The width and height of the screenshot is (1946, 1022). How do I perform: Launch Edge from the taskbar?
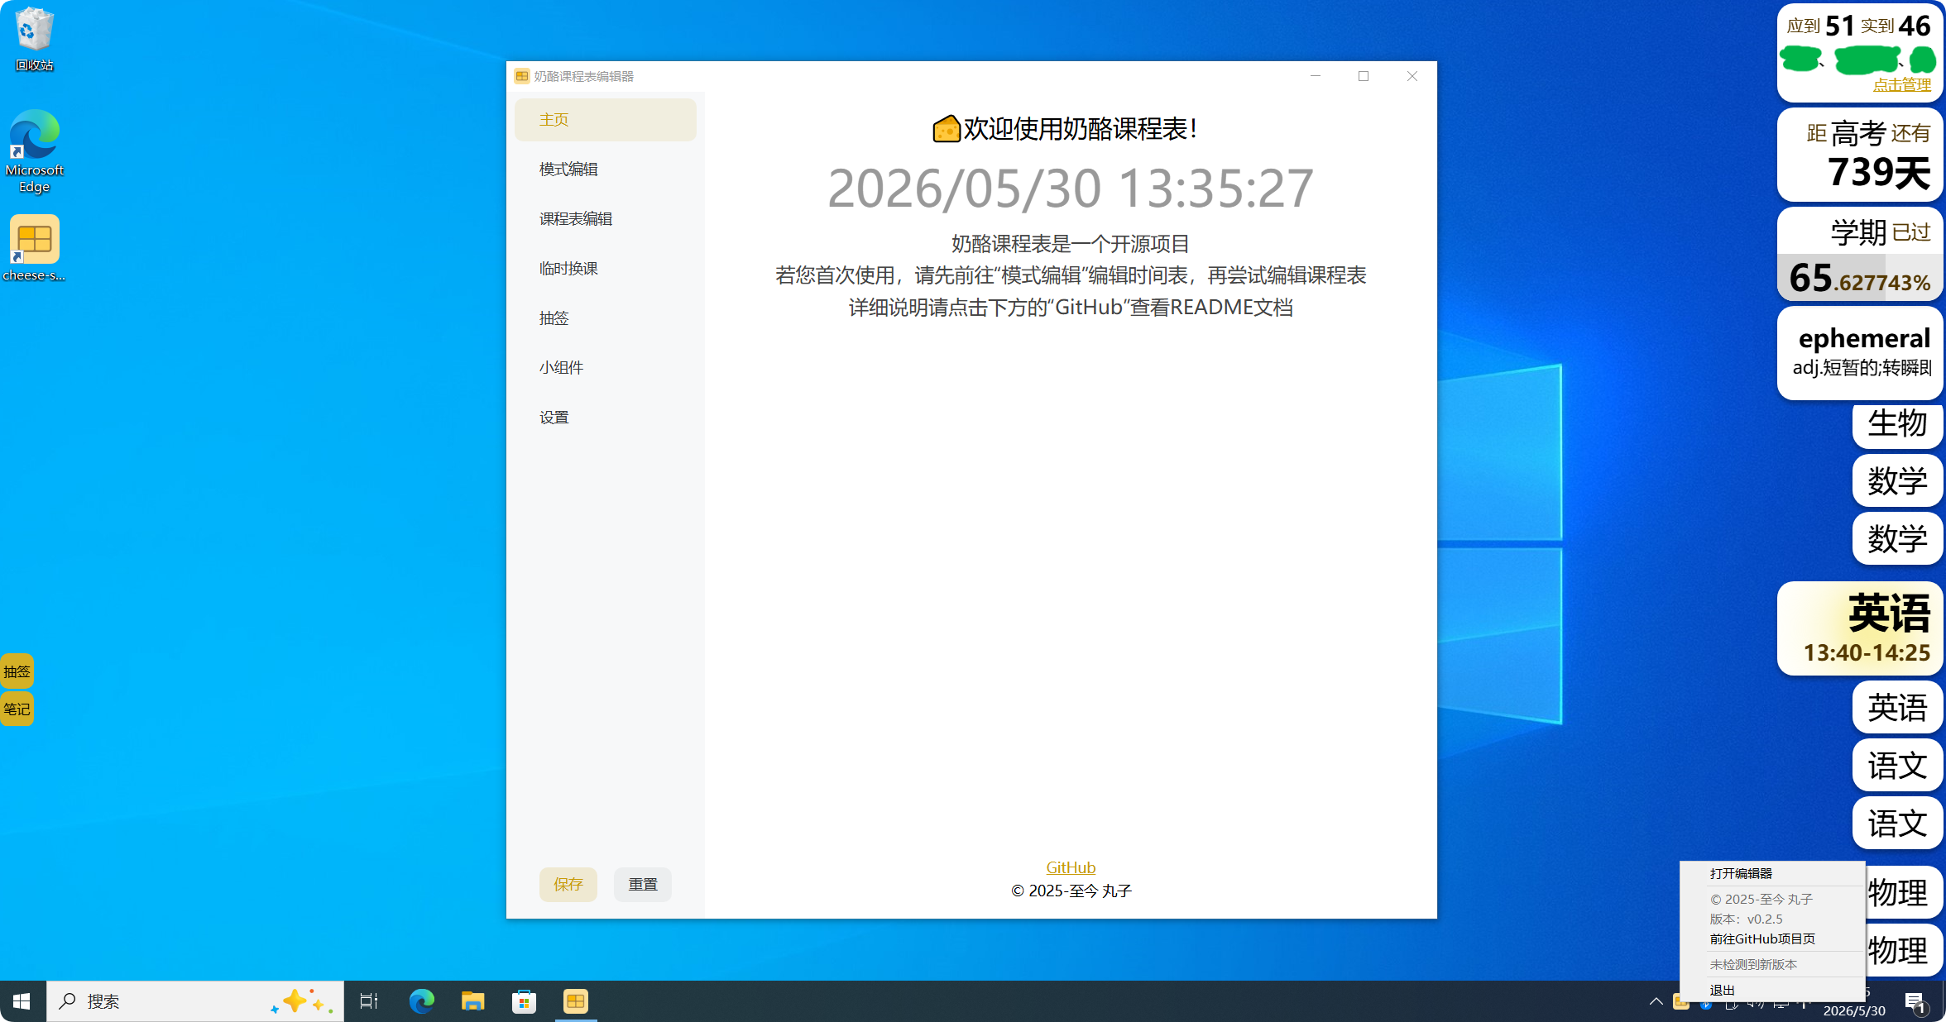point(421,1001)
